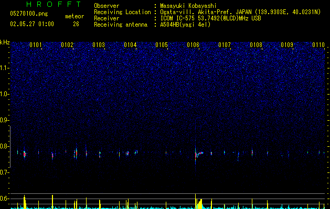330x209 pixels.
Task: Click the 0101 time marker
Action: [36, 45]
